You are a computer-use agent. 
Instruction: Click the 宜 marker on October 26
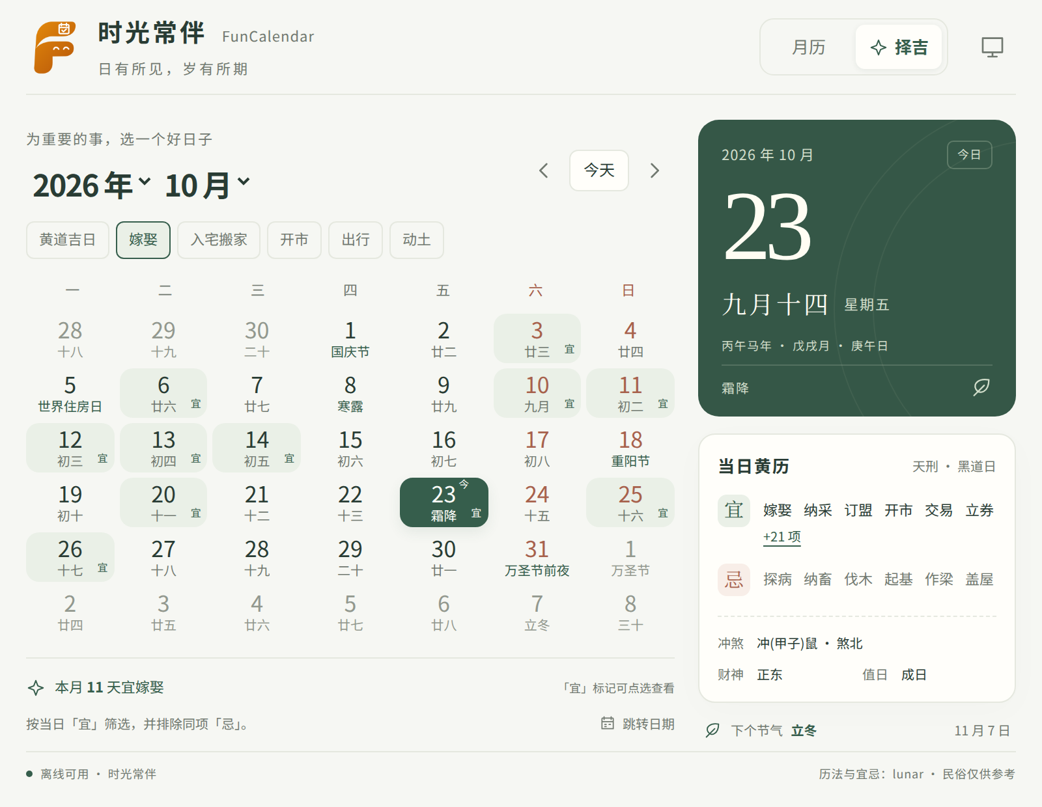point(102,568)
